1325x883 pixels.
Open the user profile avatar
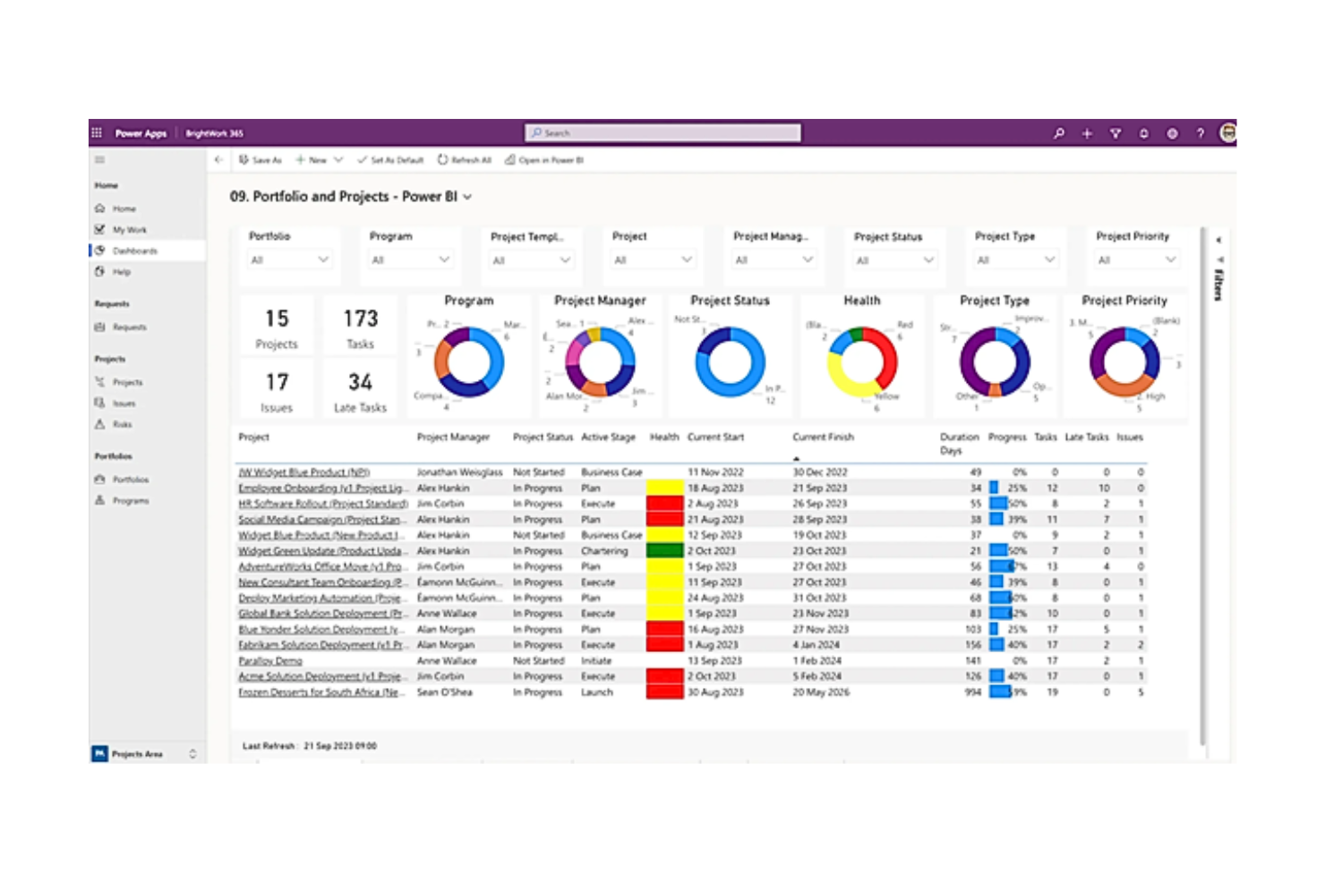[x=1227, y=132]
